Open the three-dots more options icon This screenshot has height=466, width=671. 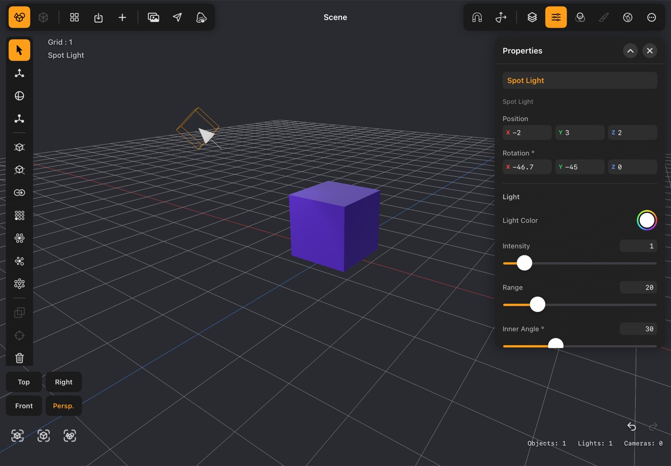pos(651,17)
